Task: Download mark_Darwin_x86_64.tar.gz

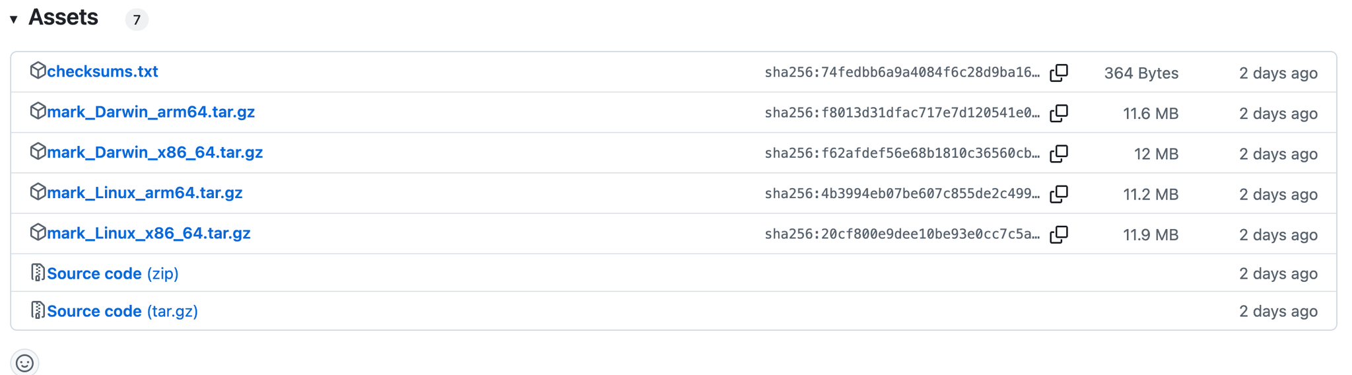Action: pyautogui.click(x=154, y=152)
